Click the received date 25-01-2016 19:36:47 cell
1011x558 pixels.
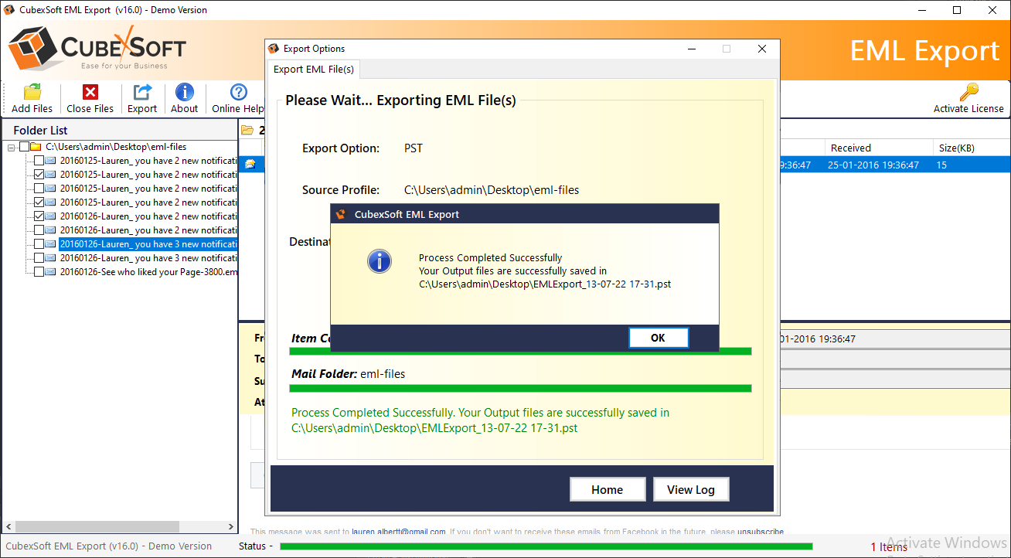[873, 165]
